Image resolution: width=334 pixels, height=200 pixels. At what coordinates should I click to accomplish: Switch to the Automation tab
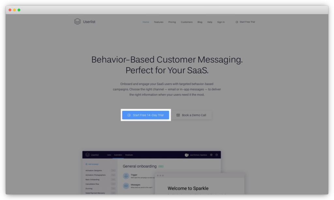pyautogui.click(x=118, y=155)
